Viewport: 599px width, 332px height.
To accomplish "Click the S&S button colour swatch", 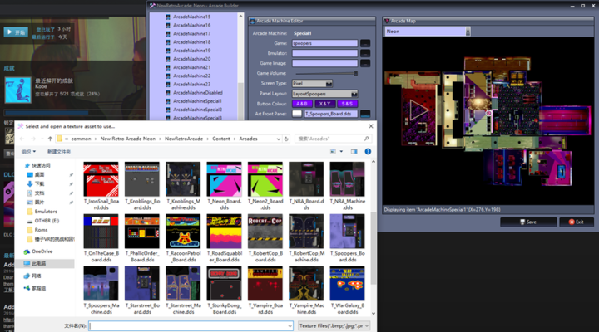I will tap(347, 104).
